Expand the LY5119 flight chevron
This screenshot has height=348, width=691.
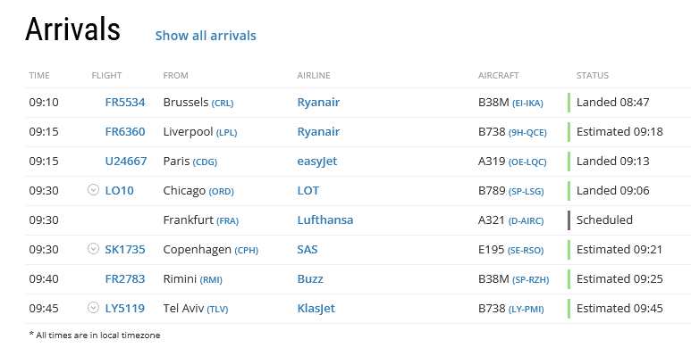[x=93, y=308]
